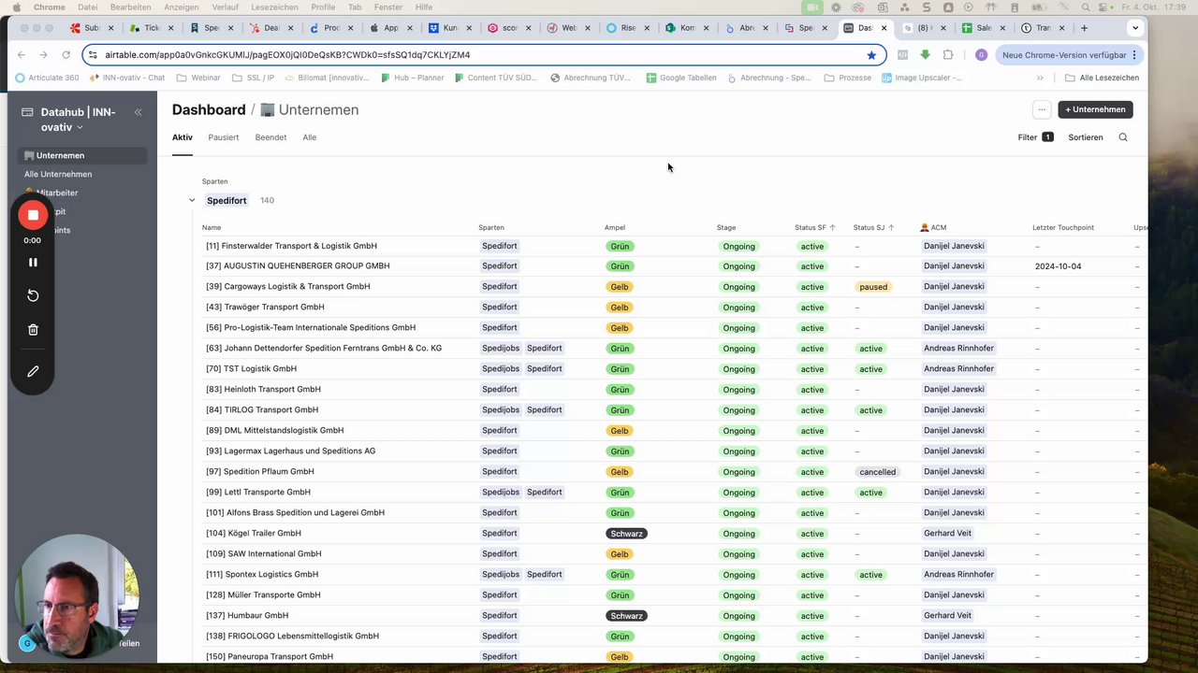Click the ACM column header
The image size is (1198, 673).
click(933, 227)
